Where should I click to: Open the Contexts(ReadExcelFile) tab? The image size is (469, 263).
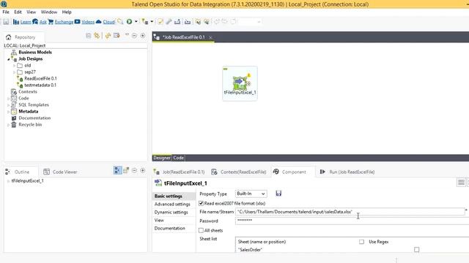(243, 172)
